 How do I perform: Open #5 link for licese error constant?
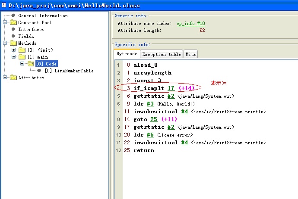150,135
